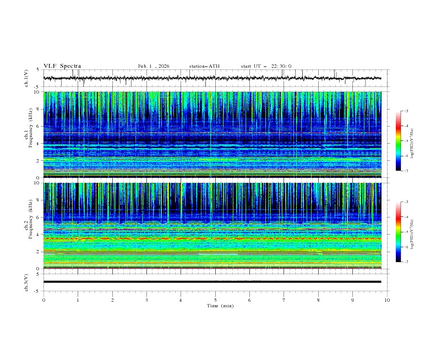Click the ch.1 "Frequency (kHz)" axis label
Image resolution: width=436 pixels, height=337 pixels.
click(30, 127)
